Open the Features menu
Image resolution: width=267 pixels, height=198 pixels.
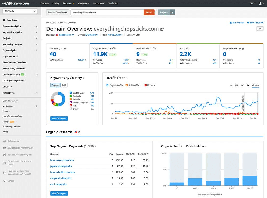click(44, 3)
